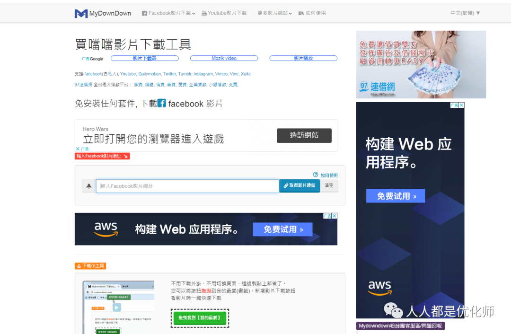
Task: Click the 广告 Google ad label
Action: tap(92, 59)
